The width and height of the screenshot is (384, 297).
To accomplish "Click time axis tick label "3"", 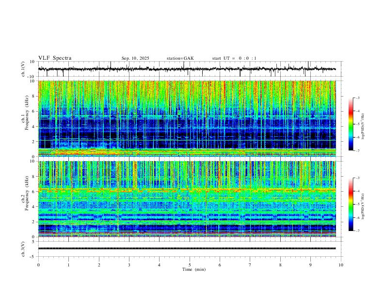I will [x=129, y=265].
